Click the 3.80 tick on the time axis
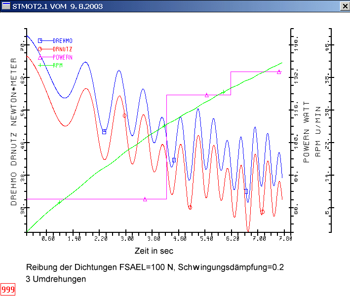 pyautogui.click(x=154, y=239)
